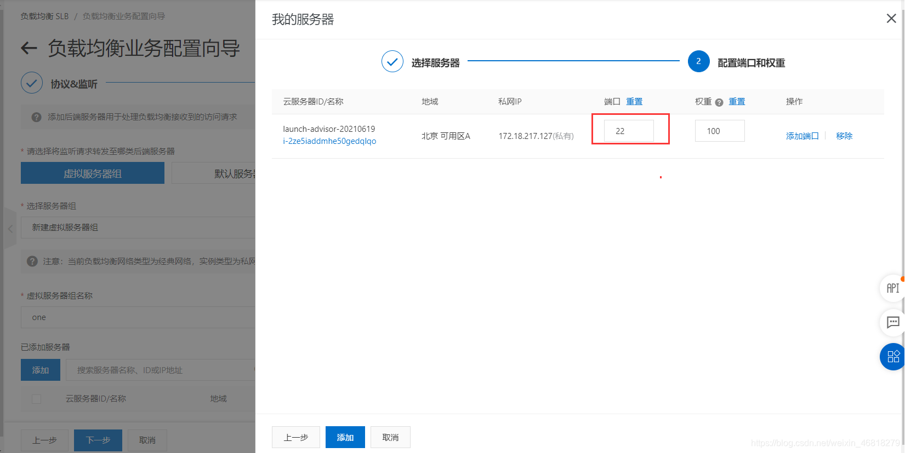Click the help icon beside 注意 notice
Screen dimensions: 905x453
32,262
